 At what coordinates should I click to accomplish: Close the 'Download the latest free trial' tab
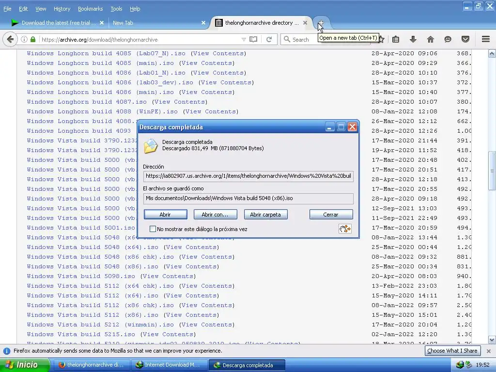[102, 23]
